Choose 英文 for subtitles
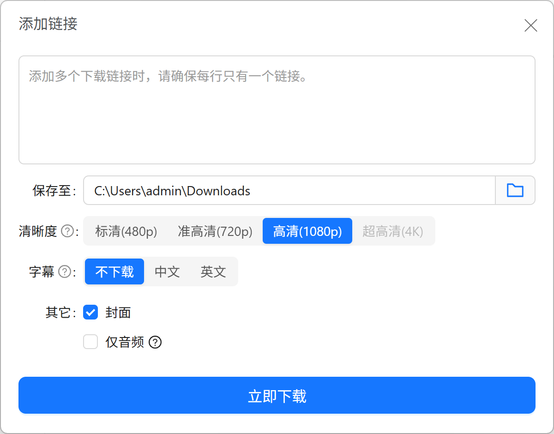The height and width of the screenshot is (434, 554). 212,272
